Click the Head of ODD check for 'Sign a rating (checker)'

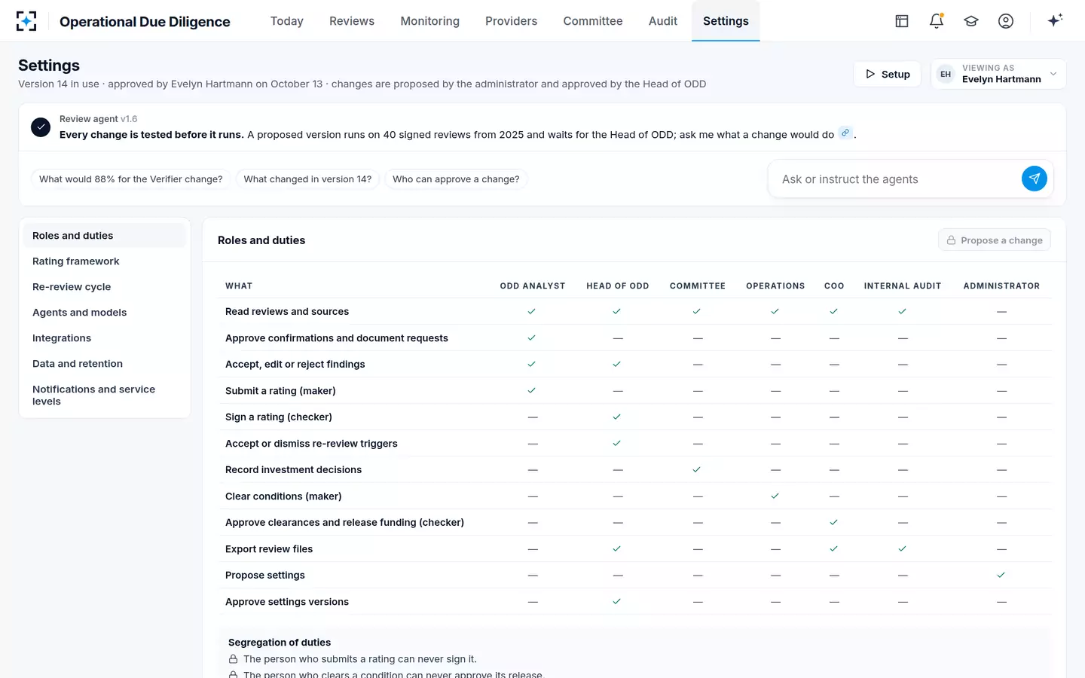pyautogui.click(x=617, y=417)
